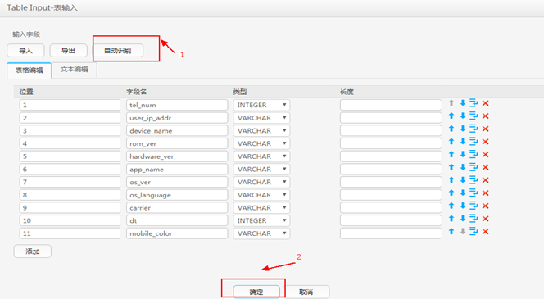Screen dimensions: 544x299
Task: Move the carrier row down
Action: click(462, 206)
